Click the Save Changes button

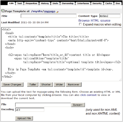tap(12, 85)
